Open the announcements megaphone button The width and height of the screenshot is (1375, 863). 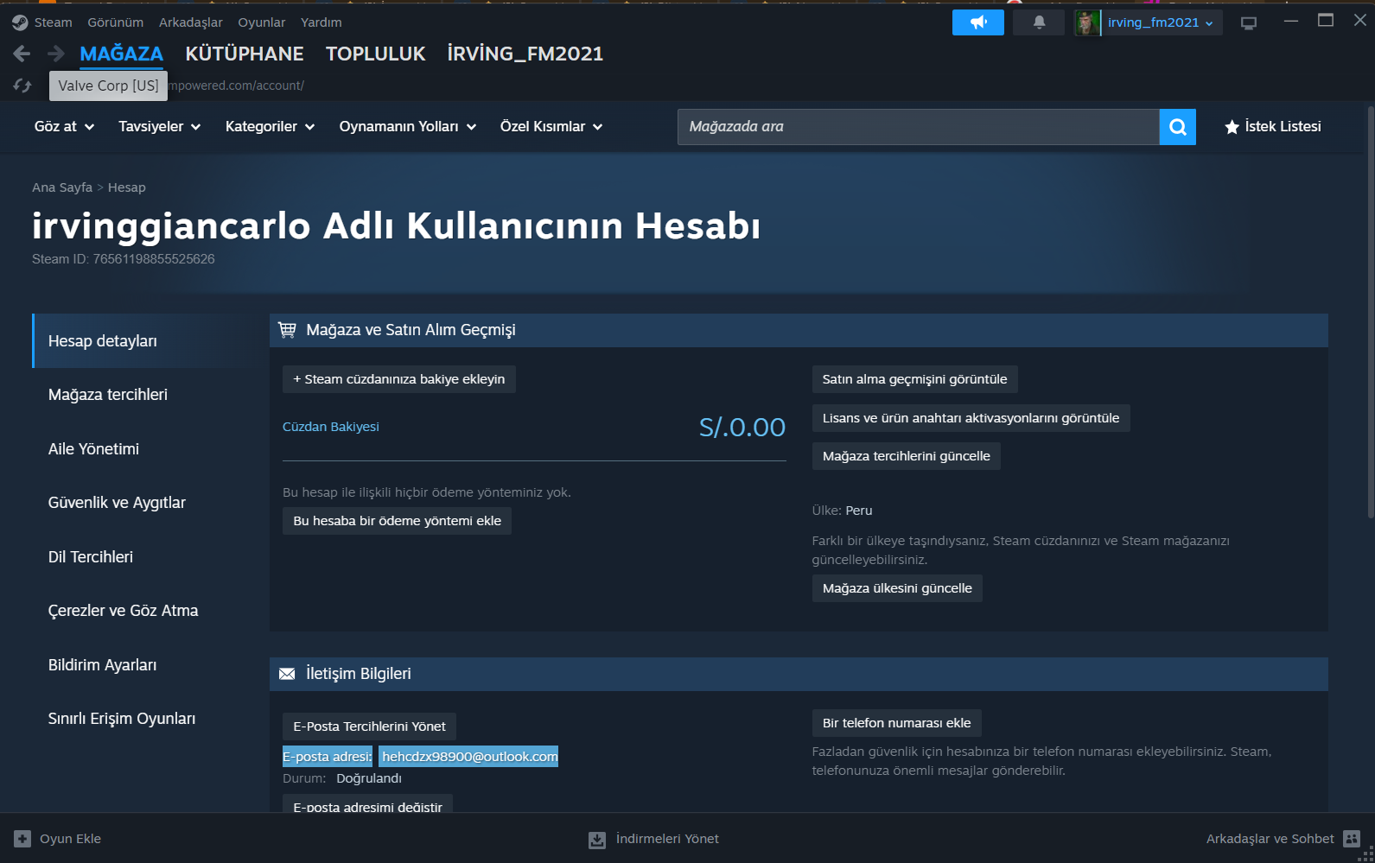point(978,22)
